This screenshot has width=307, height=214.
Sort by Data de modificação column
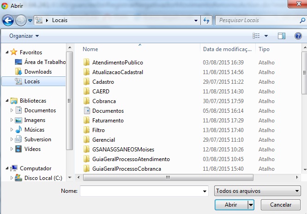coord(228,49)
